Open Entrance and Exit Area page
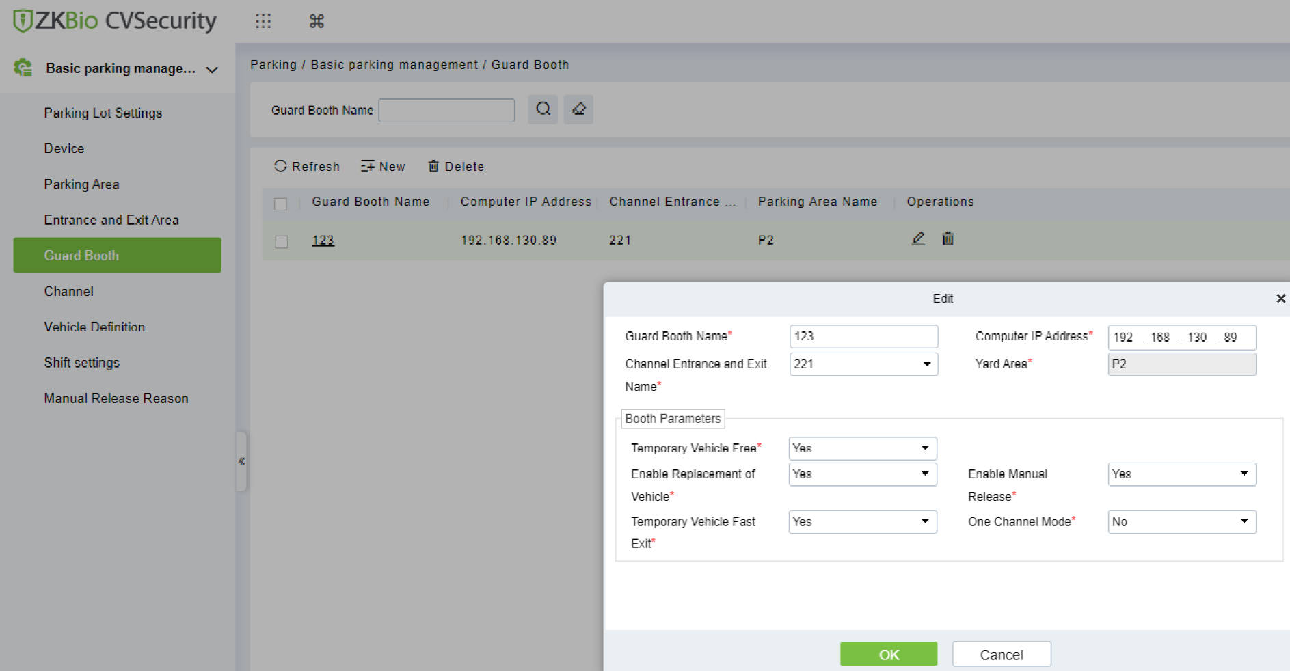 (x=111, y=220)
